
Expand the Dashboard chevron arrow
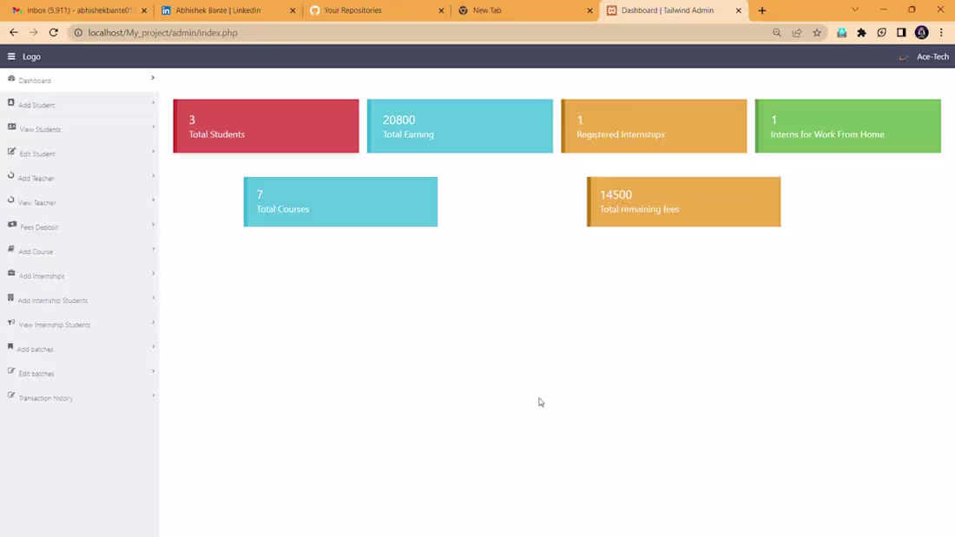[153, 78]
